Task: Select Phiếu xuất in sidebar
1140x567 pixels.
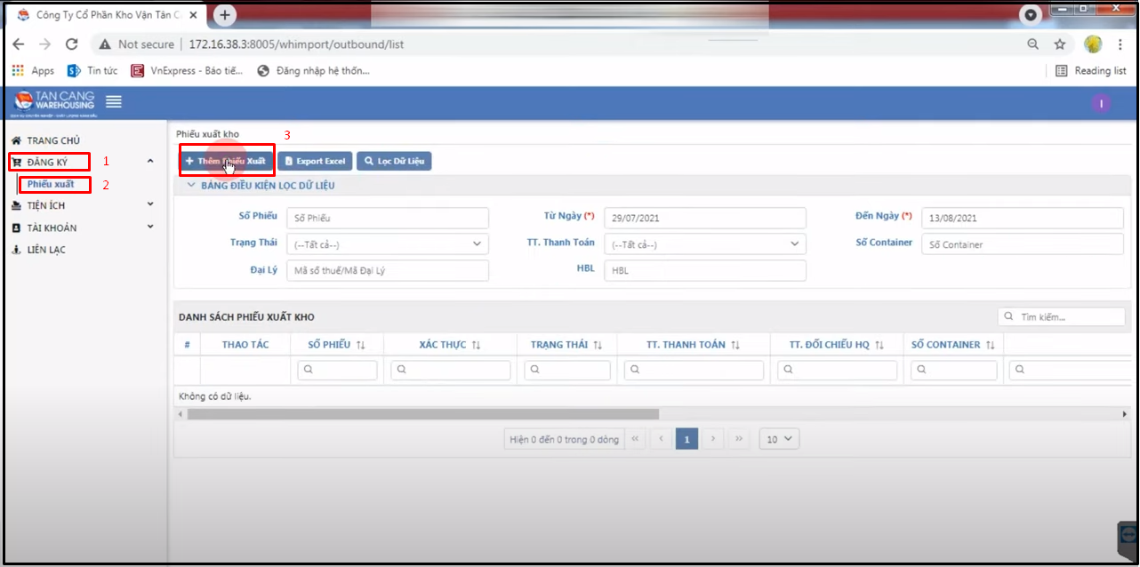Action: (x=51, y=184)
